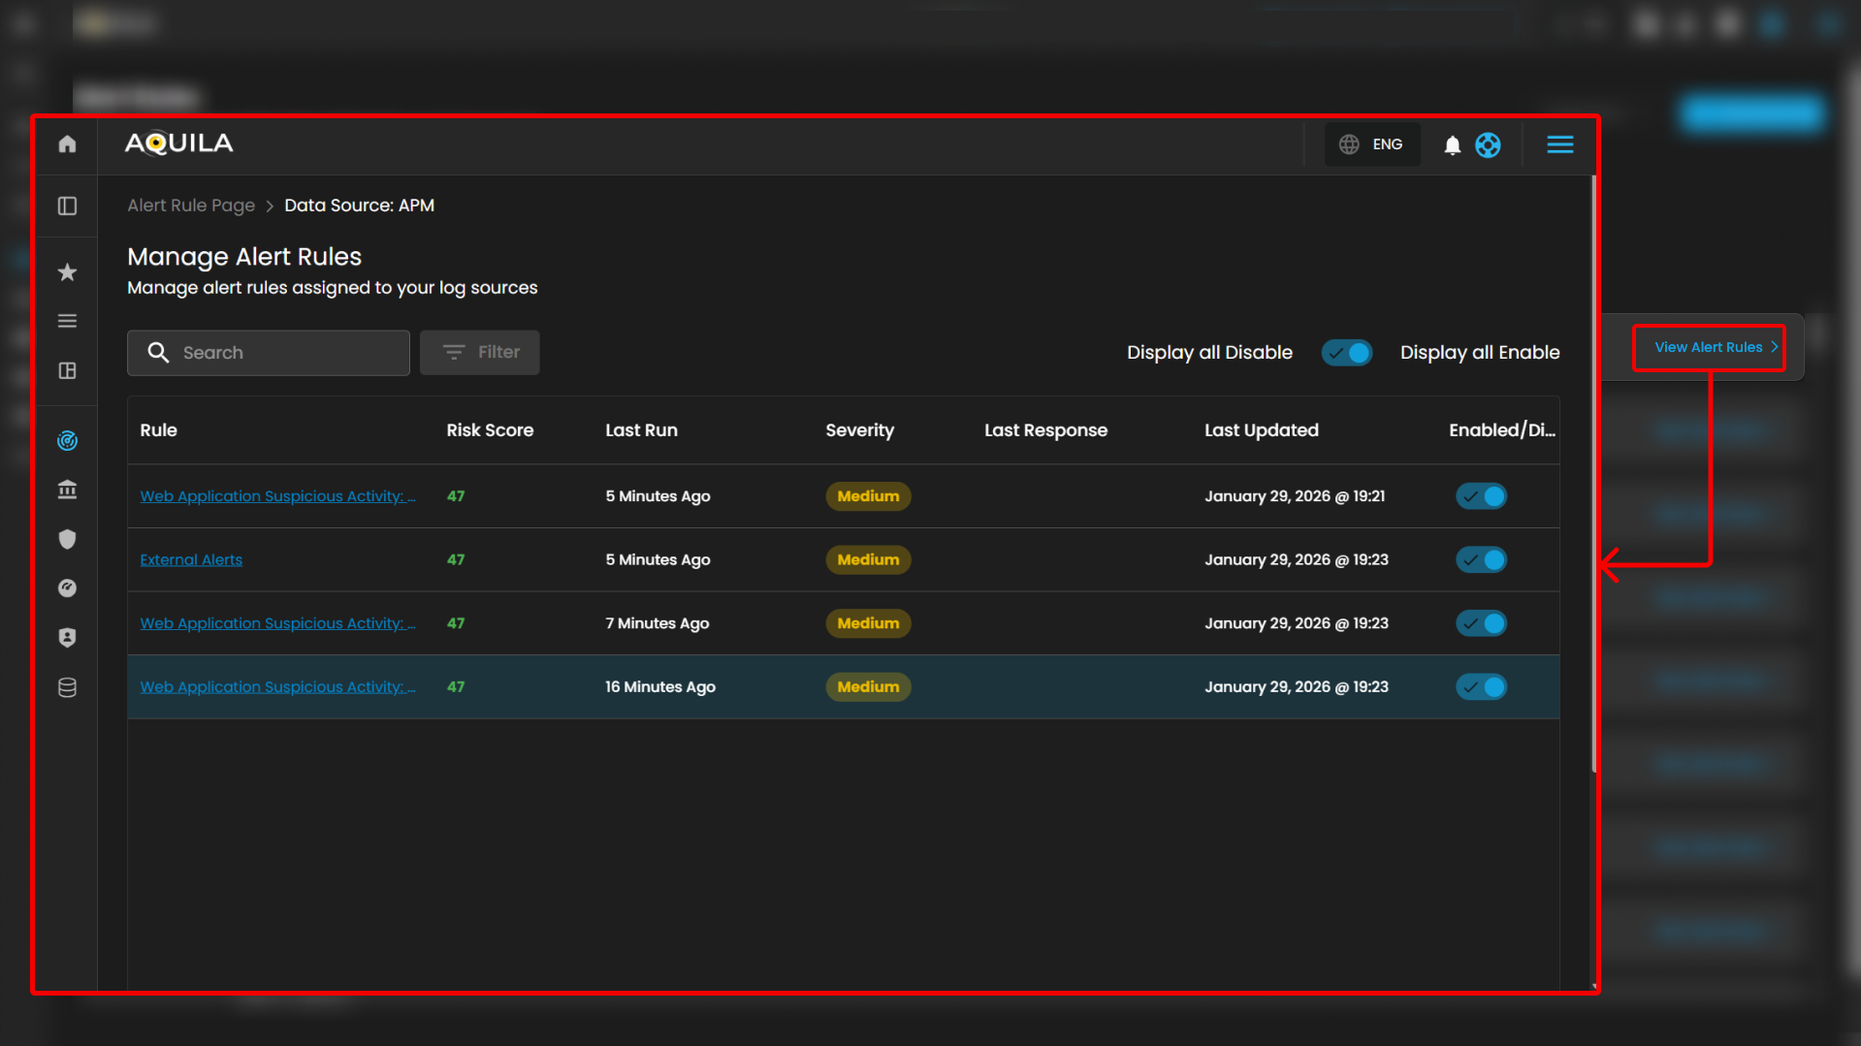
Task: Click the View Alert Rules link
Action: click(1709, 347)
